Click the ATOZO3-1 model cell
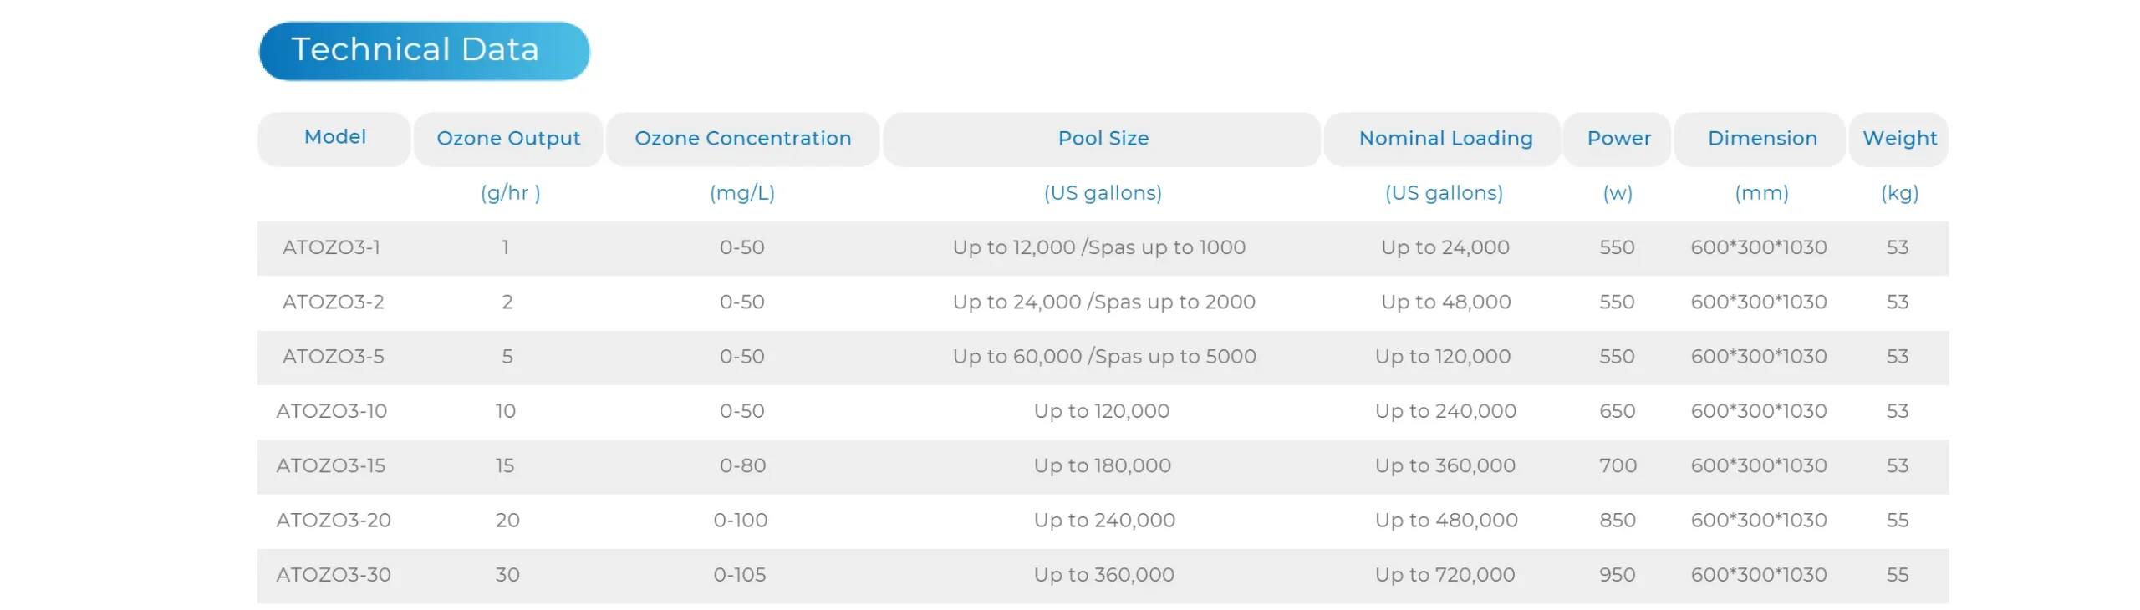 331,247
